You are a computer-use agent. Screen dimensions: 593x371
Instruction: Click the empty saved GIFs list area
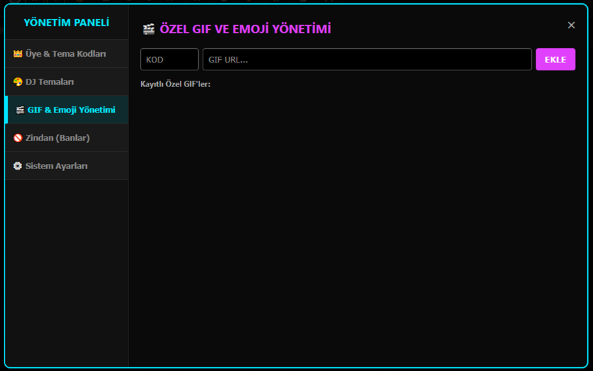tap(357, 227)
